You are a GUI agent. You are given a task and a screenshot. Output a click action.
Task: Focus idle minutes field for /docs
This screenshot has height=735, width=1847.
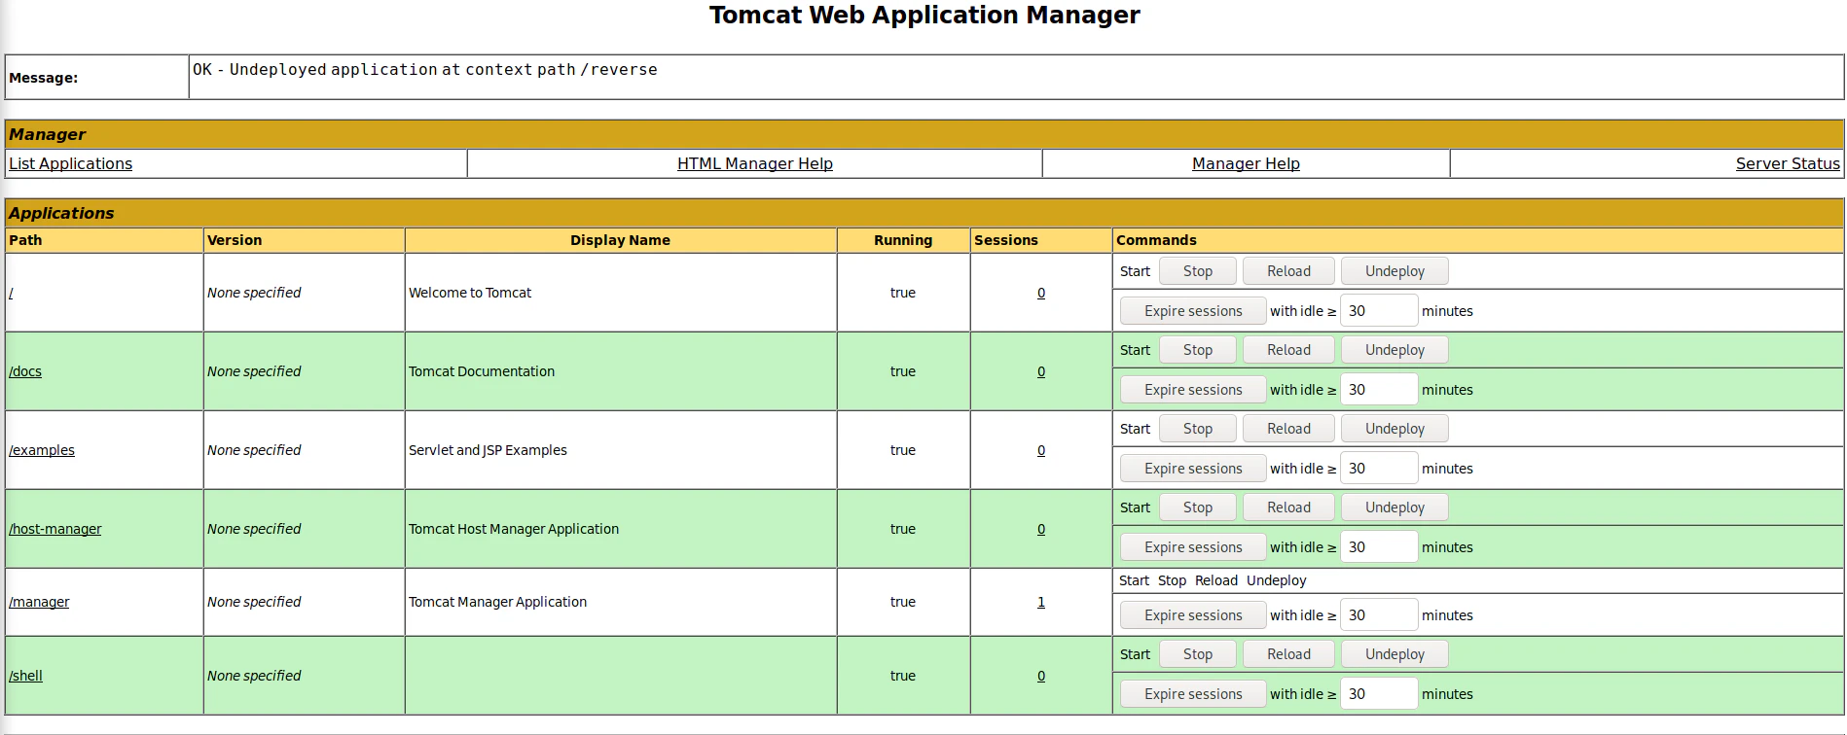1379,390
